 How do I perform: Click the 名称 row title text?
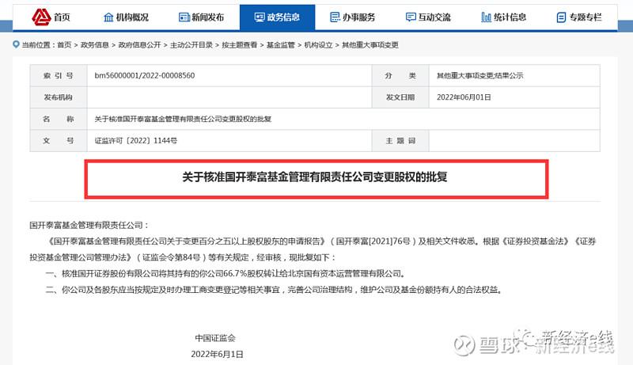click(183, 119)
